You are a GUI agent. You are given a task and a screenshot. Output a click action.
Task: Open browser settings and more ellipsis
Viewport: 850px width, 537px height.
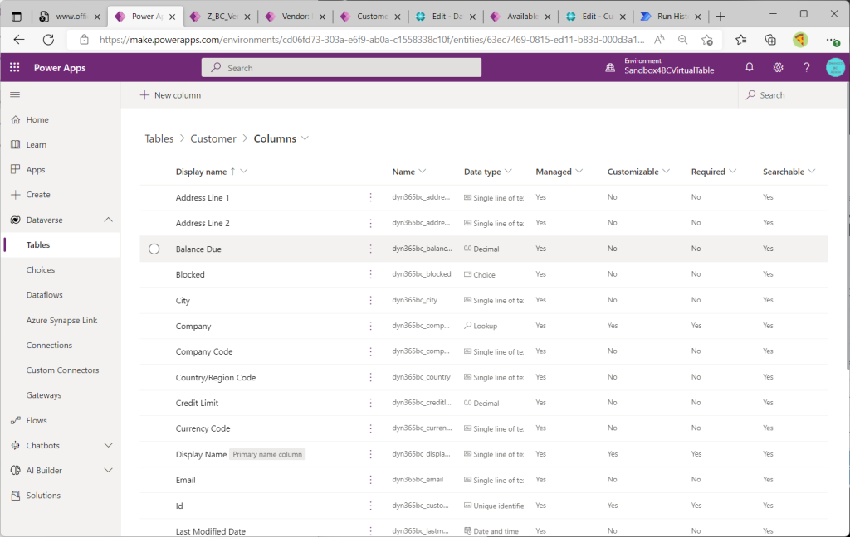832,40
